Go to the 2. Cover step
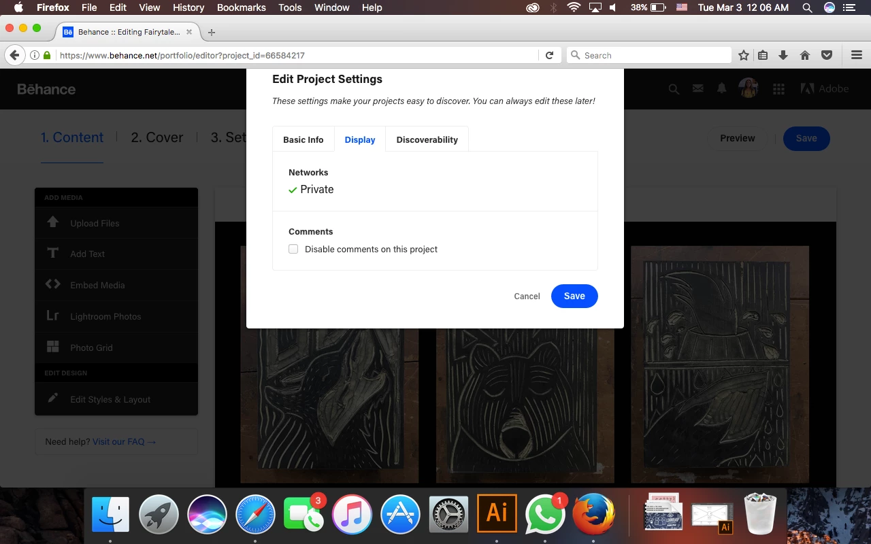 click(x=157, y=137)
